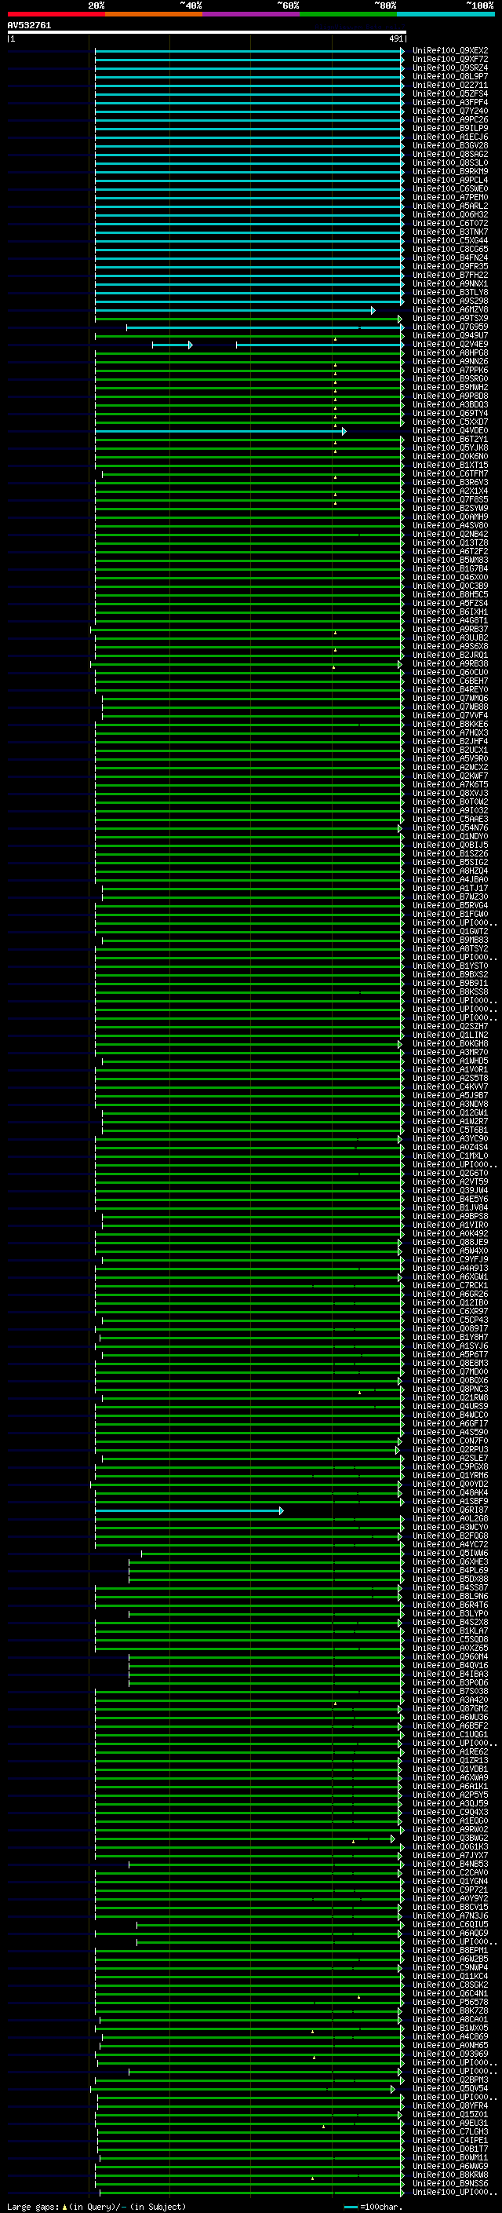Select the UniRef100_C1MXL0 label
502x2213 pixels.
(449, 1156)
